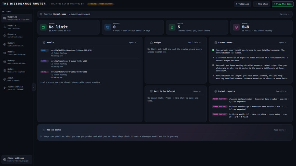Click the Models panel header icon
296x166 pixels.
[x=44, y=43]
